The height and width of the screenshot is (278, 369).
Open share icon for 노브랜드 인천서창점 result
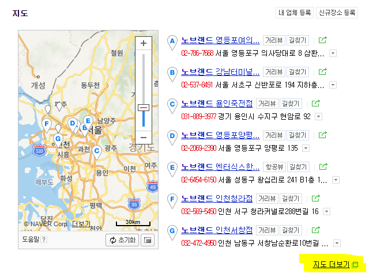[x=315, y=230]
